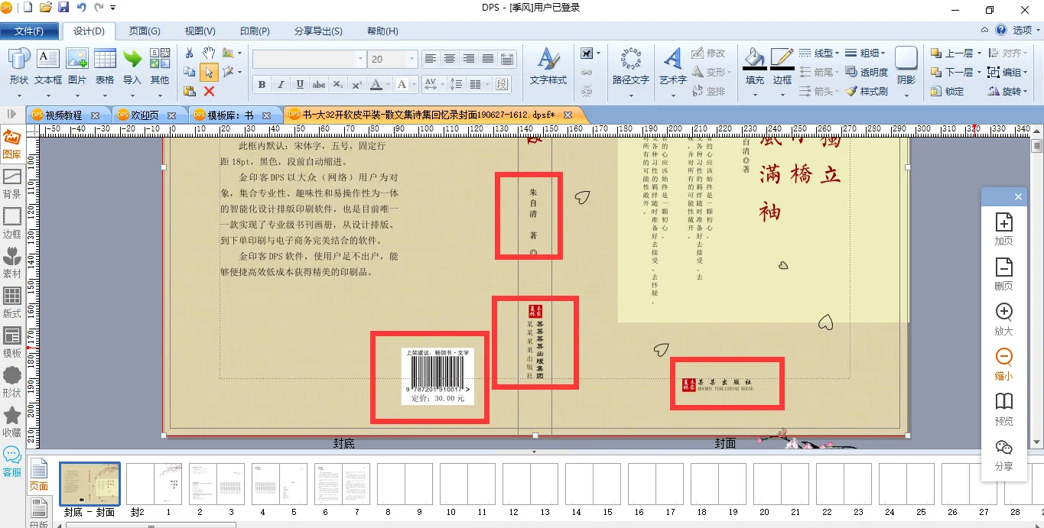Open the 页面(G) ribbon tab
1044x528 pixels.
pos(144,31)
